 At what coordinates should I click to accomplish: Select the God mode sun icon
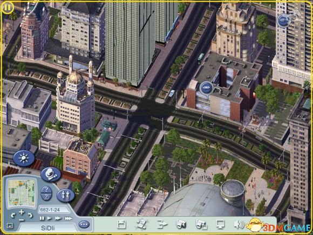click(x=24, y=158)
